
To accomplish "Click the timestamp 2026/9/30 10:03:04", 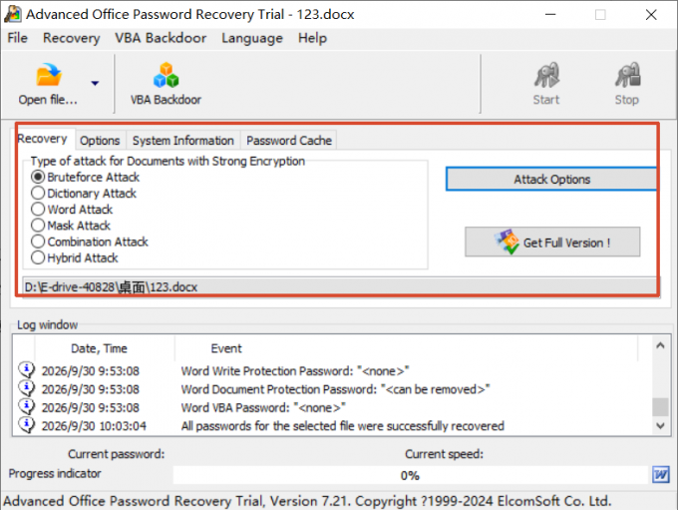I will (x=94, y=426).
